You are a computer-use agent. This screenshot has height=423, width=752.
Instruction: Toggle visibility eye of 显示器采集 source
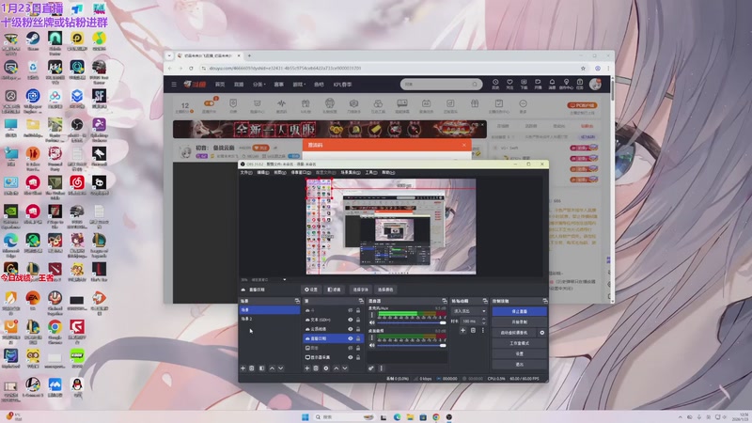pyautogui.click(x=350, y=357)
